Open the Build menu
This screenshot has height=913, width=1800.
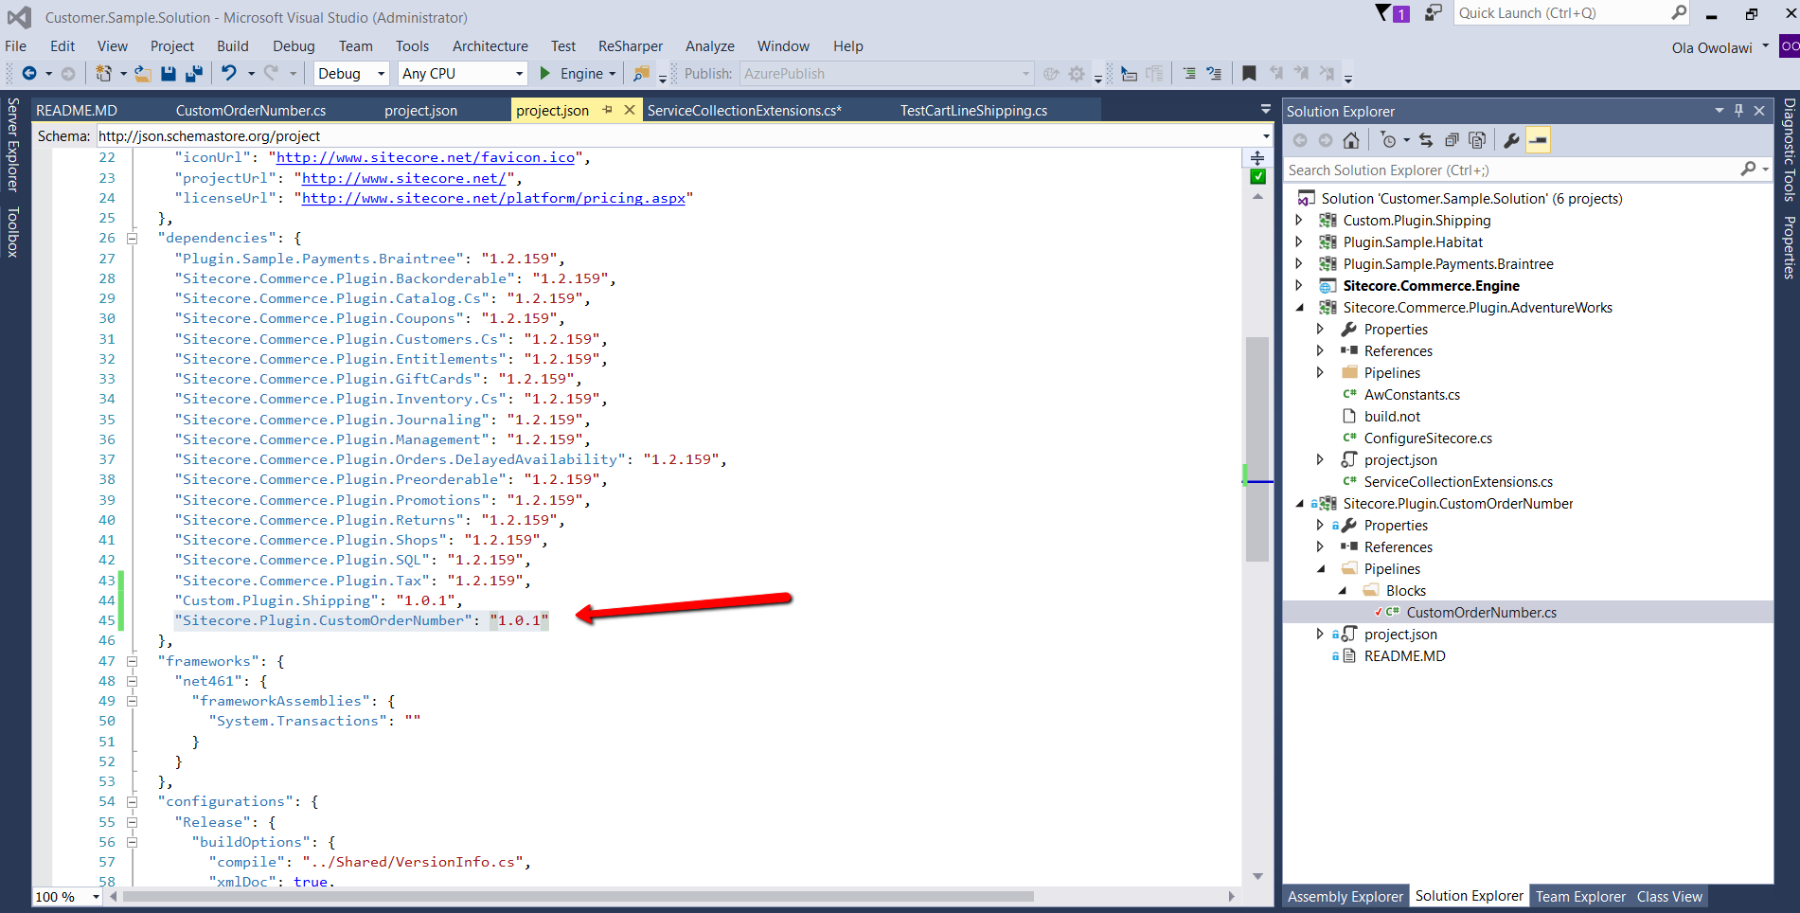(x=233, y=45)
